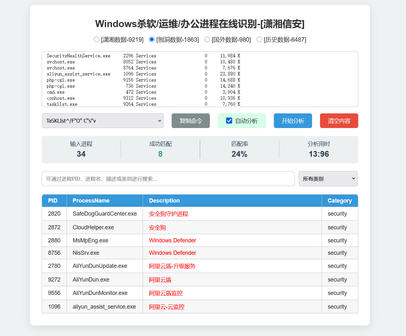
Task: Select the 刨洞数据-1863 data source
Action: pyautogui.click(x=152, y=39)
